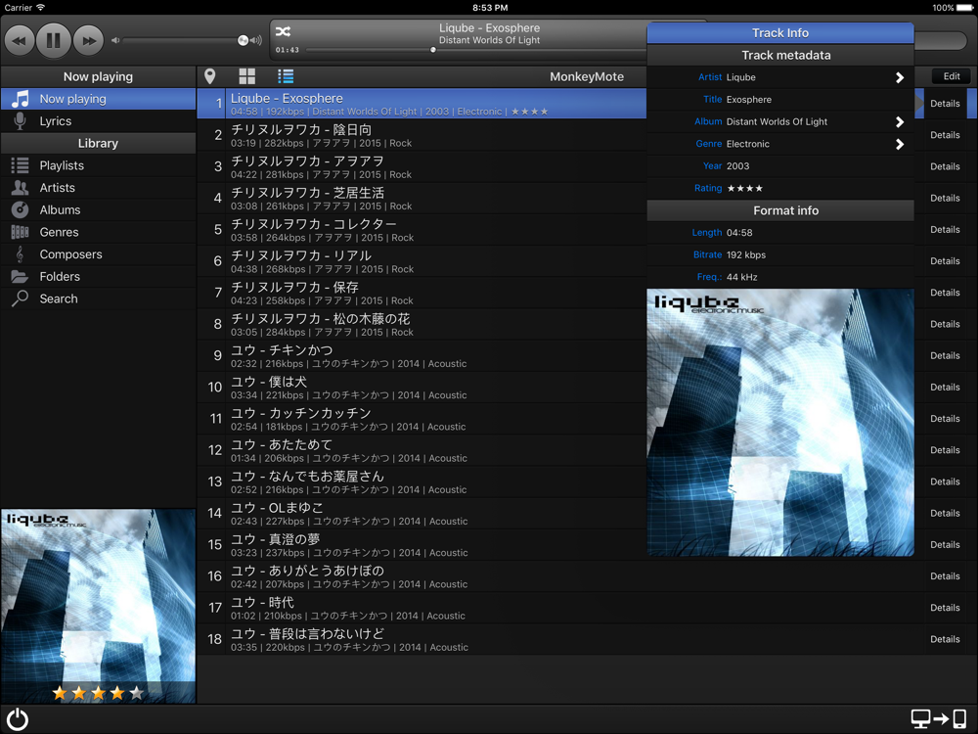978x734 pixels.
Task: Open Details for track 18 普段は言わないけど
Action: click(x=945, y=639)
